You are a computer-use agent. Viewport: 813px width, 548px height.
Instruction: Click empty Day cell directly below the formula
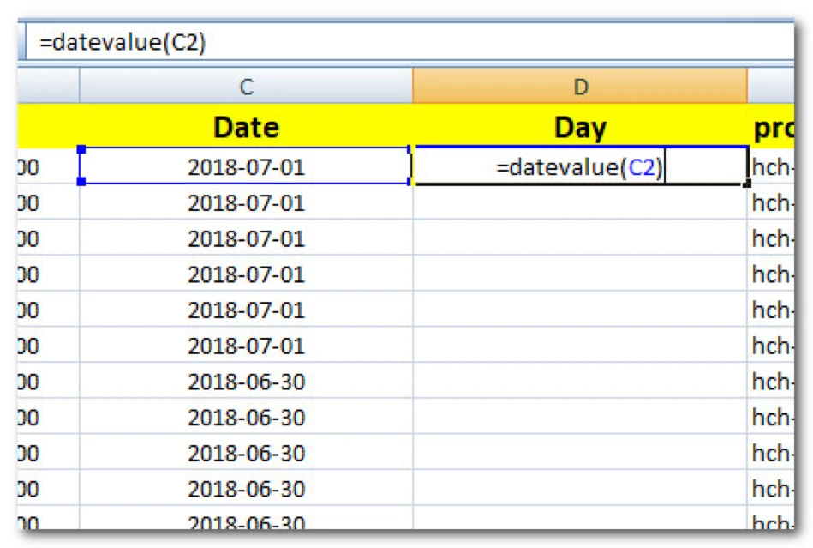click(x=580, y=203)
